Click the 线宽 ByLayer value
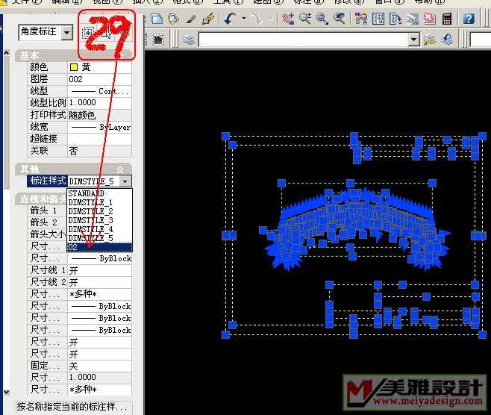The height and width of the screenshot is (415, 491). click(x=99, y=127)
